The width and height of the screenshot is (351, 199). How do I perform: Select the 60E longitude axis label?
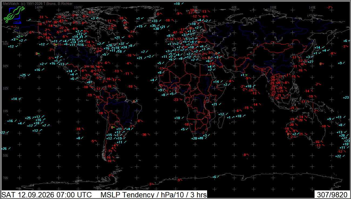(234, 7)
